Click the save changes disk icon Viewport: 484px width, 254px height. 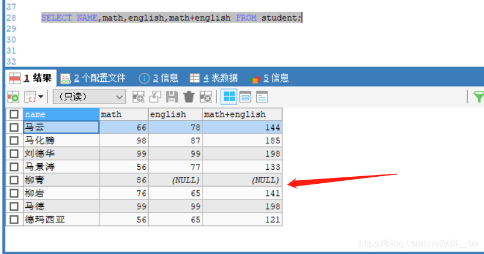(x=172, y=97)
